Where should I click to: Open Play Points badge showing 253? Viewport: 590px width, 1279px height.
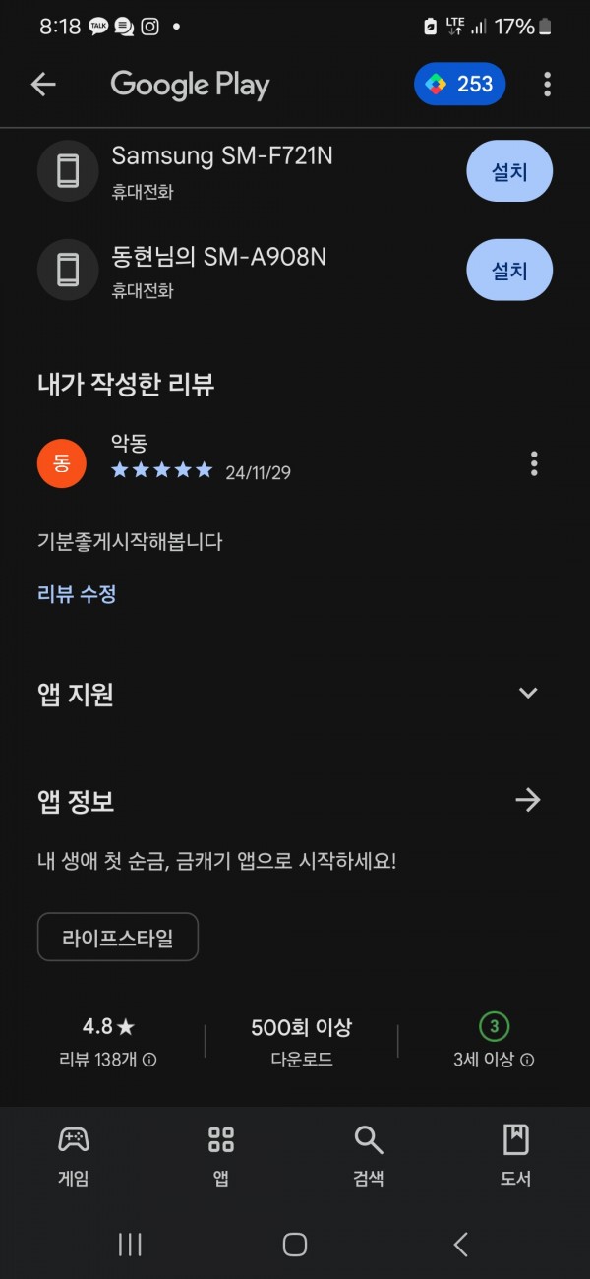click(460, 85)
